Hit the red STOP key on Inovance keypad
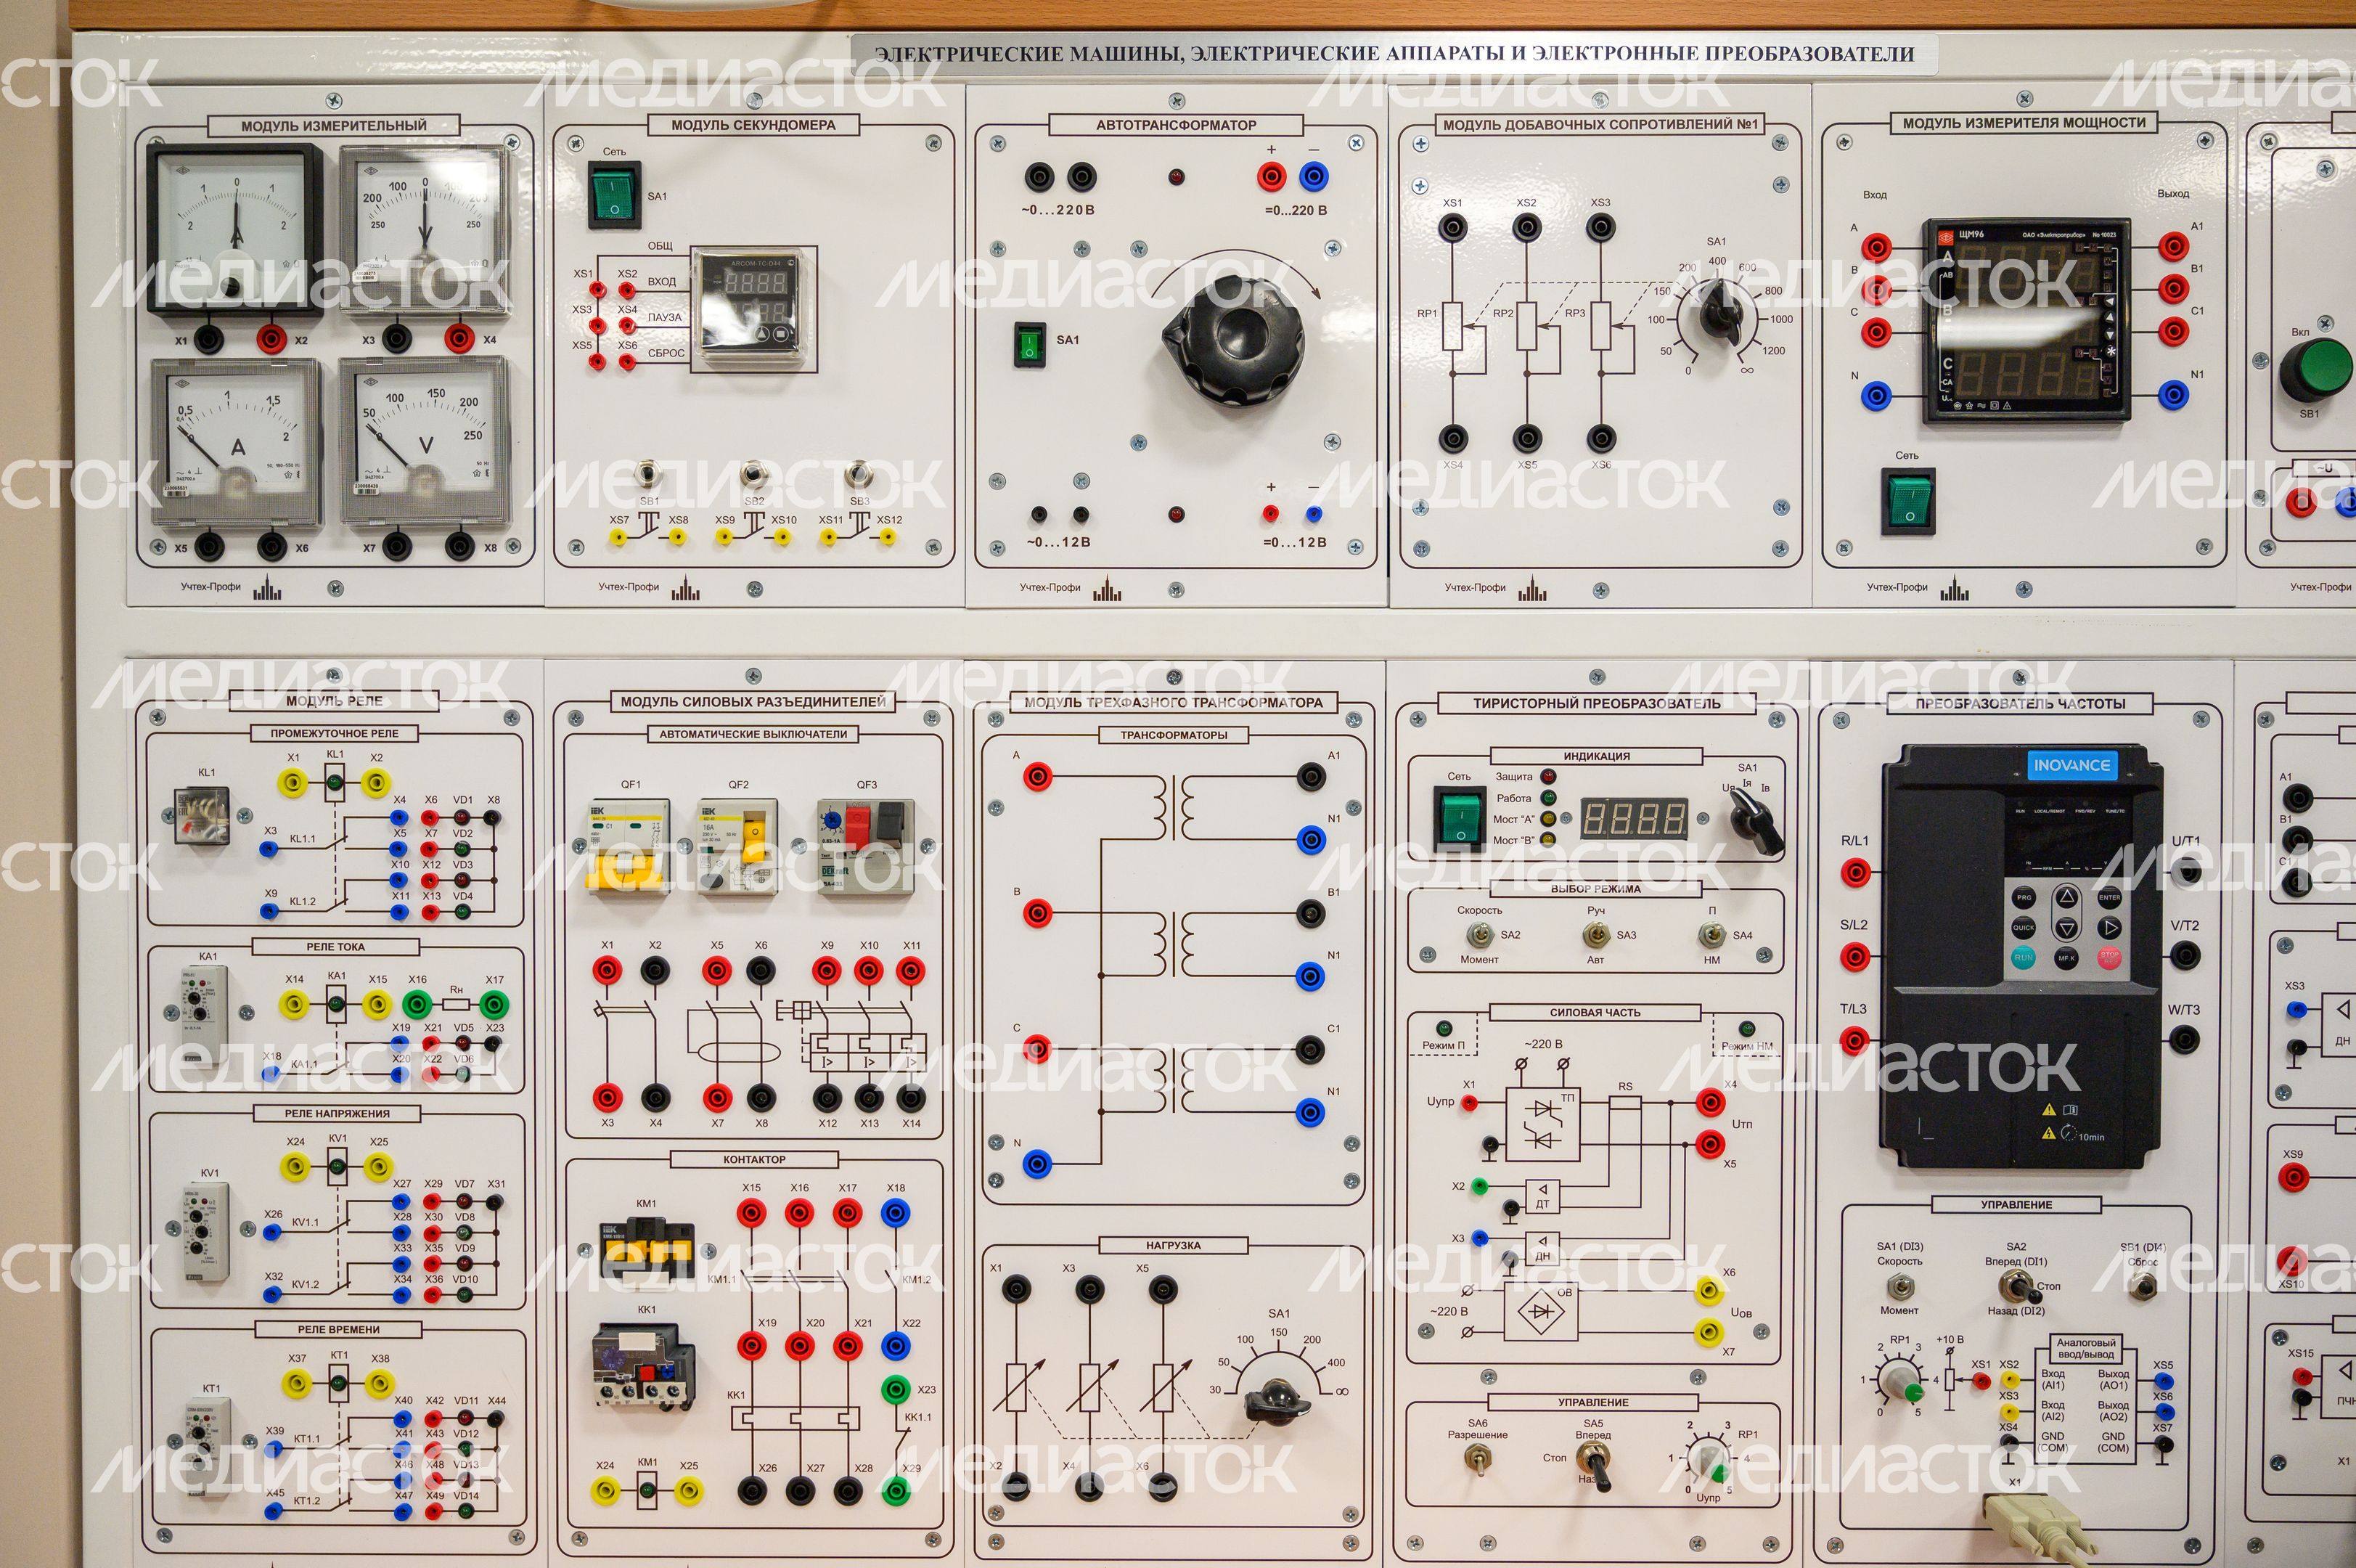Screen dimensions: 2356x1568 (x=2109, y=957)
